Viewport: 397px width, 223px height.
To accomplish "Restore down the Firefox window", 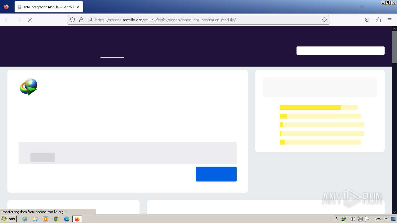I will [x=388, y=2].
